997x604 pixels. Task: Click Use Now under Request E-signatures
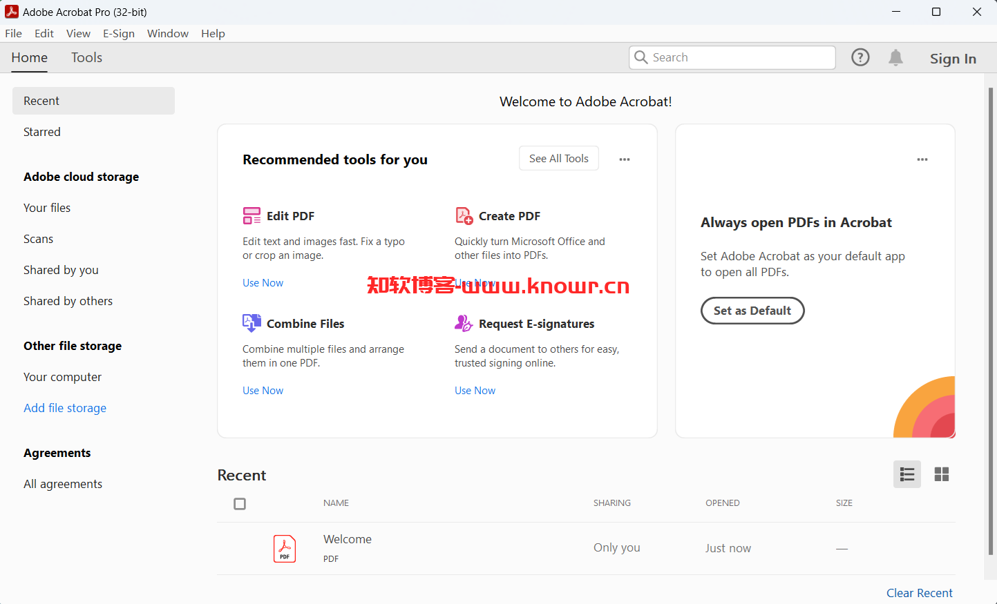tap(475, 391)
